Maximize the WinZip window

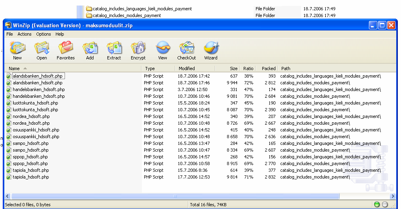pyautogui.click(x=382, y=25)
